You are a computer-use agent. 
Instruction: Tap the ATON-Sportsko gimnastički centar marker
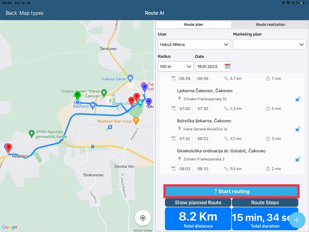point(31,133)
